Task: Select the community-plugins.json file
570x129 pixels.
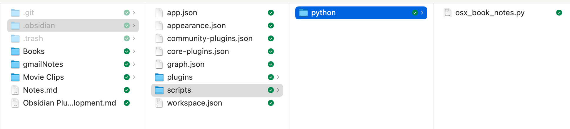Action: pyautogui.click(x=210, y=39)
